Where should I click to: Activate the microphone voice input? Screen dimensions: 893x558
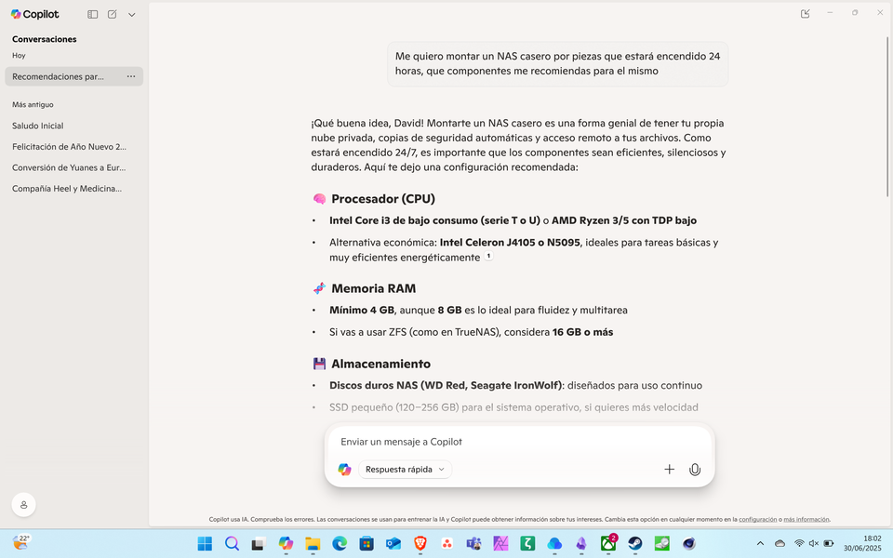tap(695, 469)
